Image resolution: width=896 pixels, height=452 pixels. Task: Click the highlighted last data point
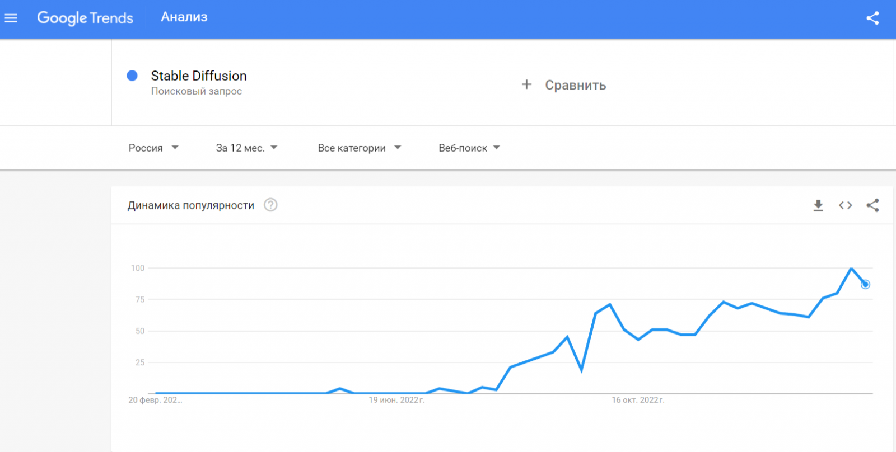[865, 284]
